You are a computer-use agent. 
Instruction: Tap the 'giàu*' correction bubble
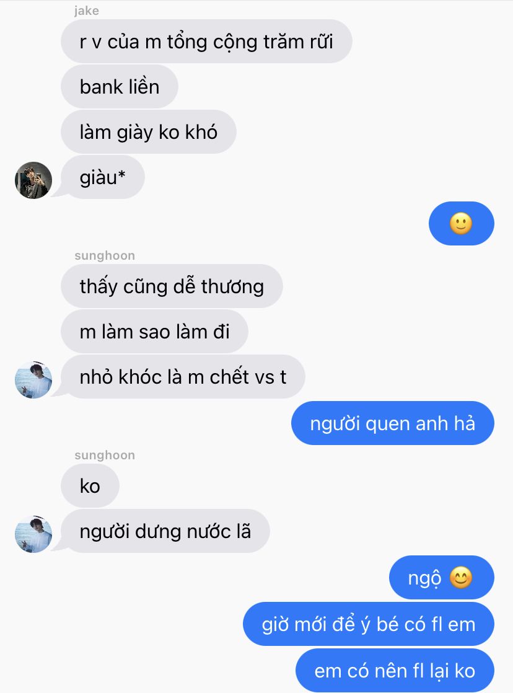[x=102, y=177]
